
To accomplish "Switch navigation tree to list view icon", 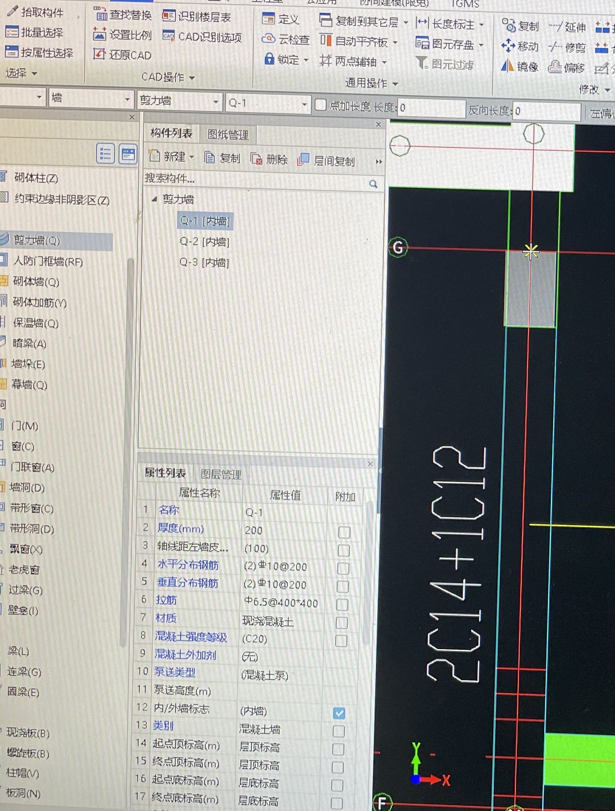I will point(106,153).
